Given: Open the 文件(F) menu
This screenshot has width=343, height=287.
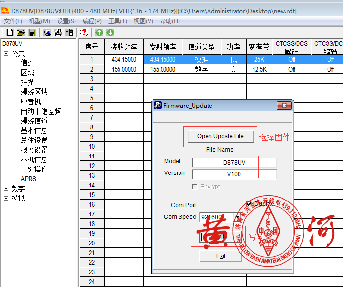Looking at the screenshot, I should (13, 21).
